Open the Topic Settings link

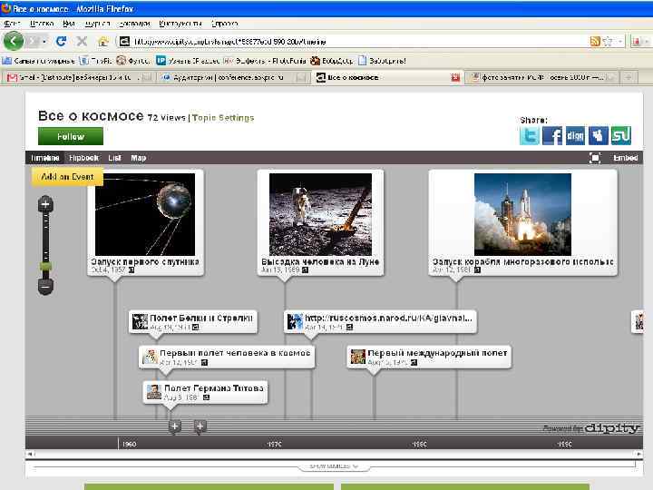pyautogui.click(x=223, y=118)
